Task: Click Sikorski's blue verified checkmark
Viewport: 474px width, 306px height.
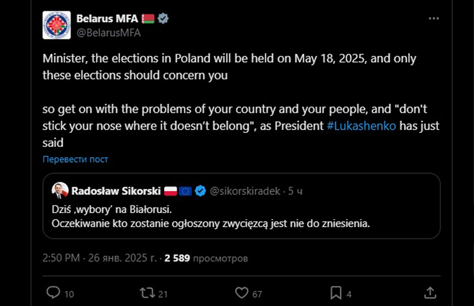Action: click(x=201, y=191)
